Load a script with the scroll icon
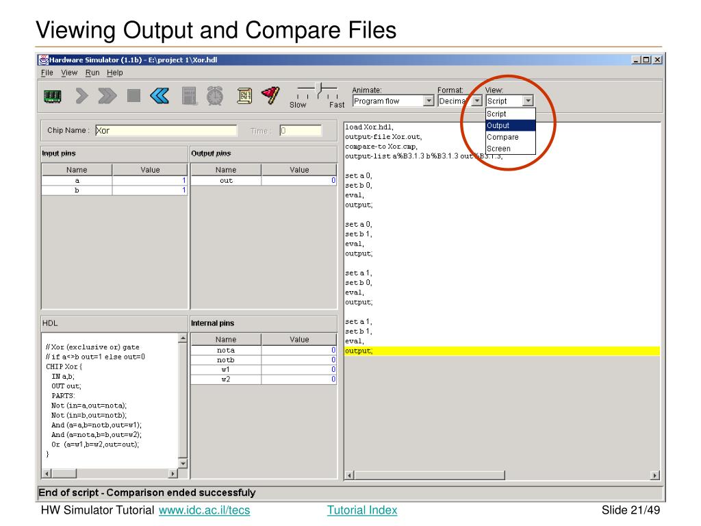 (244, 96)
